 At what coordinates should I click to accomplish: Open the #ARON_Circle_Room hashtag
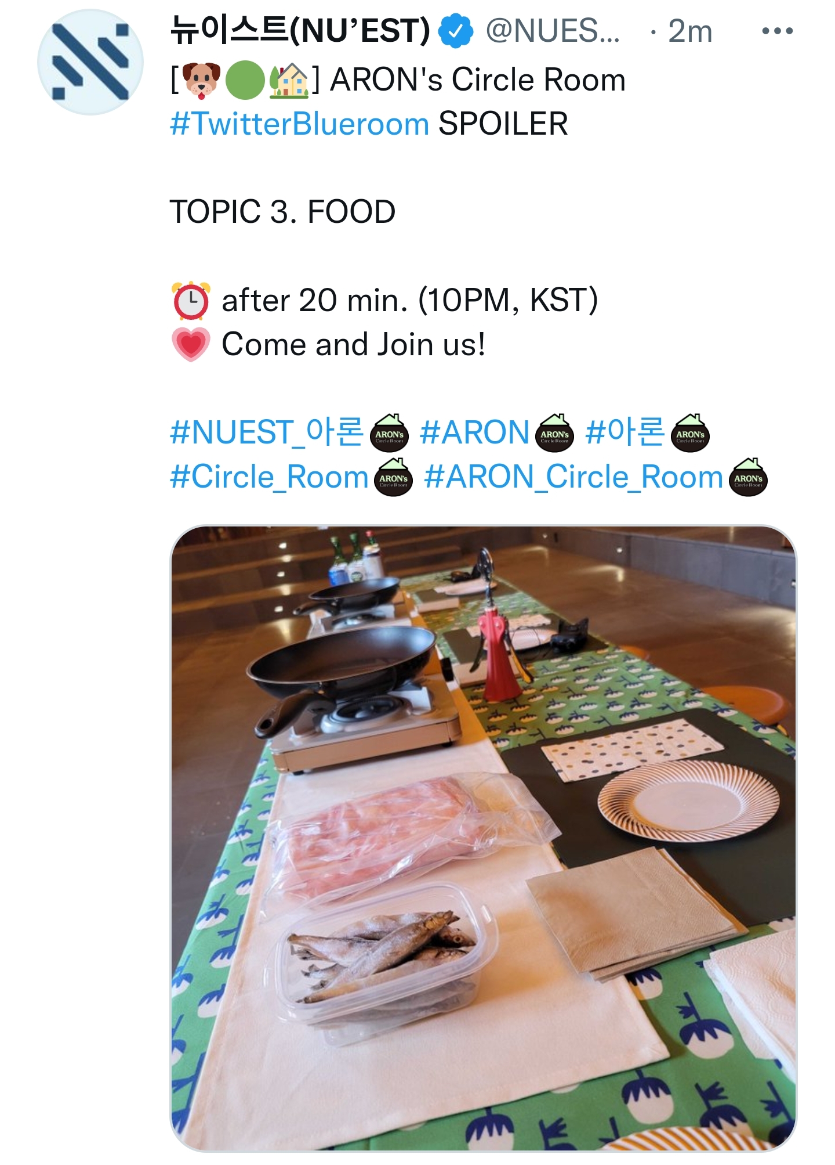[x=574, y=477]
